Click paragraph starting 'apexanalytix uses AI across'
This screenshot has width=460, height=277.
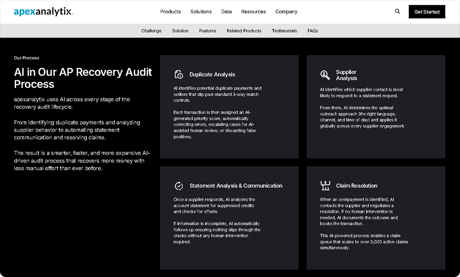(x=72, y=103)
